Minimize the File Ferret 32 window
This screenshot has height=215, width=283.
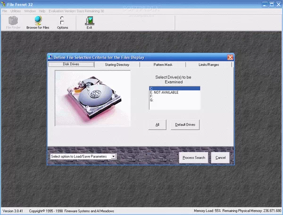265,4
